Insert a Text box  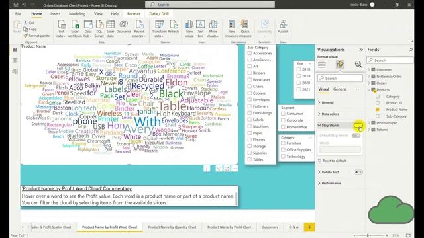[x=200, y=28]
